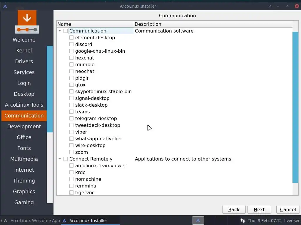Check the Communication group checkbox

click(66, 31)
